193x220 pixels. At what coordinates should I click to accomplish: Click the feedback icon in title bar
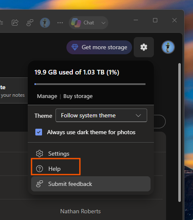tap(30, 23)
